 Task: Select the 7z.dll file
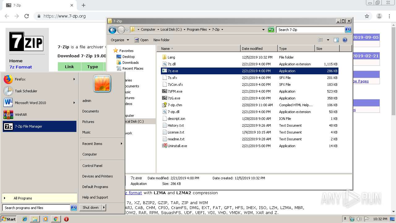172,64
